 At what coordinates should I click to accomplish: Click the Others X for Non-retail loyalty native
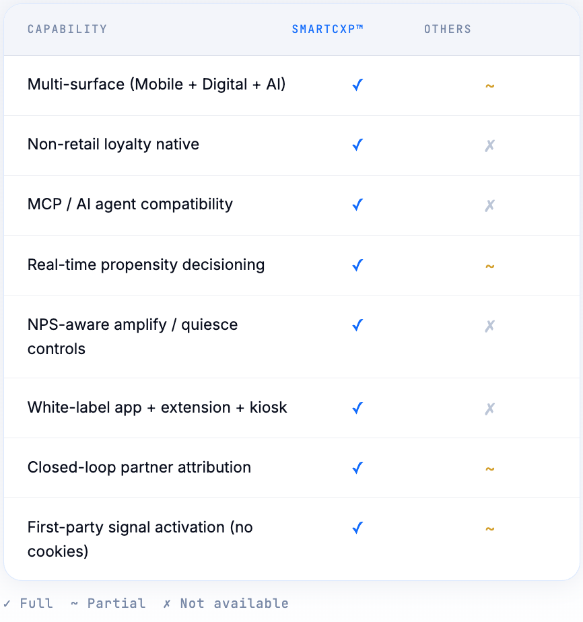point(490,145)
